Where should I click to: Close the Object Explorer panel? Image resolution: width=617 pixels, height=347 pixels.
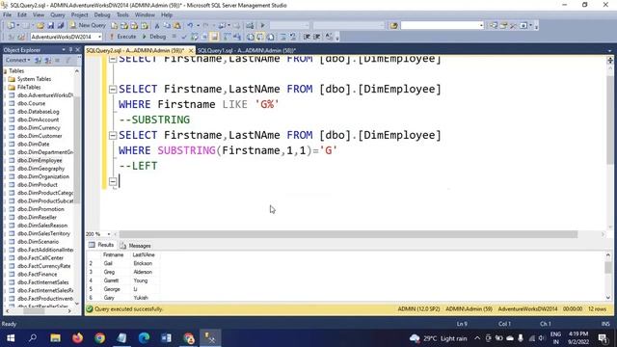[77, 50]
